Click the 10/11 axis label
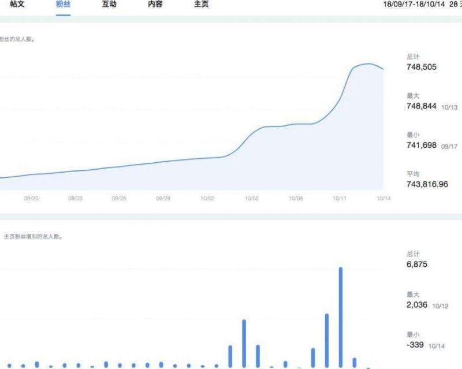The image size is (462, 369). coord(340,198)
